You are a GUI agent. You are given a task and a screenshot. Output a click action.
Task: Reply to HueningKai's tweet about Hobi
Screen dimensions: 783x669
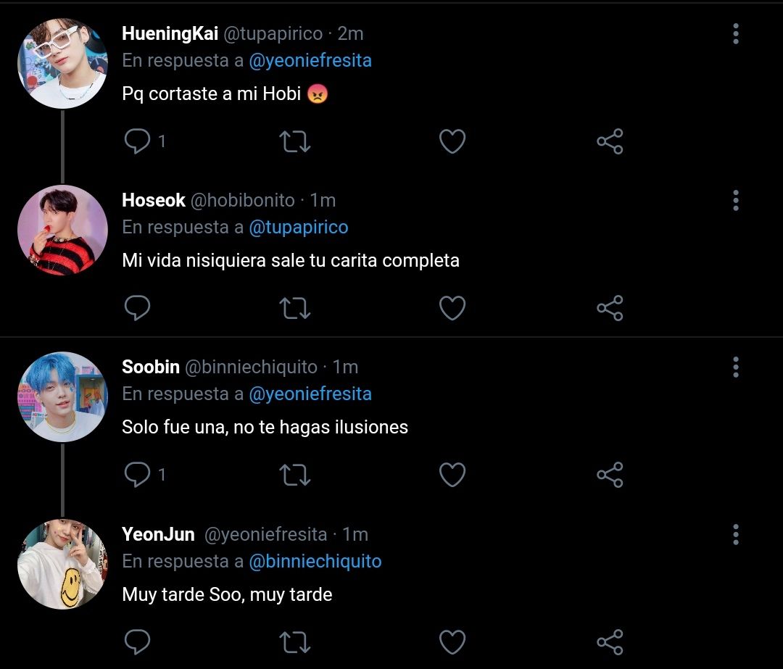(137, 141)
